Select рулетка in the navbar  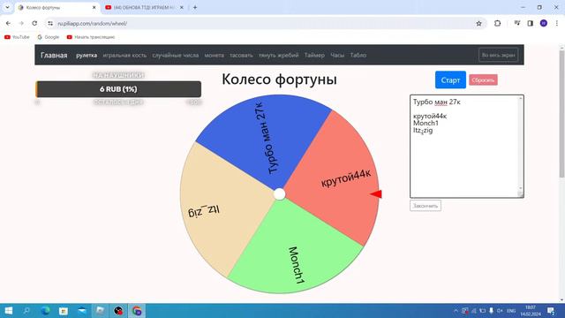point(87,55)
